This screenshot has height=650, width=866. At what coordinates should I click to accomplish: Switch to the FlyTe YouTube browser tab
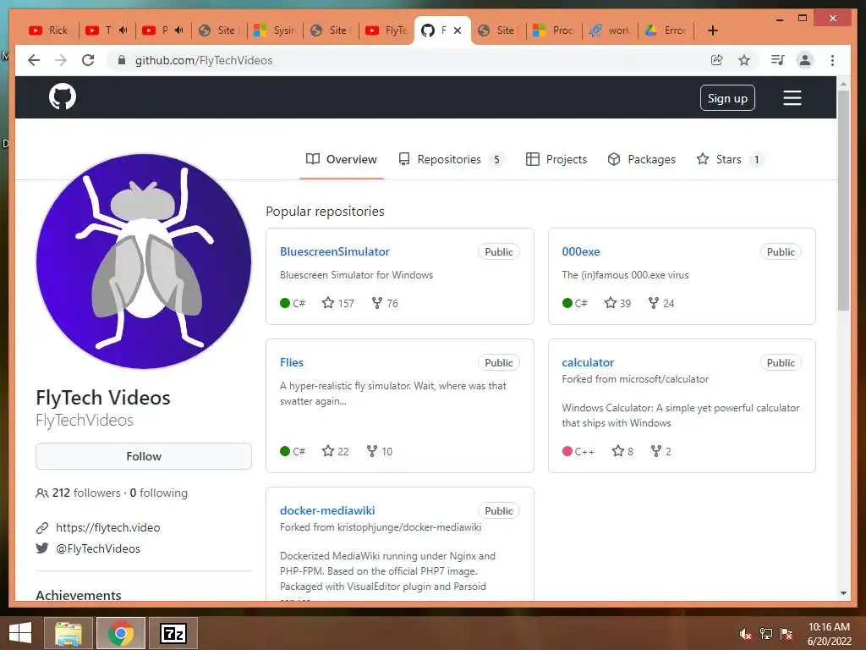coord(386,30)
